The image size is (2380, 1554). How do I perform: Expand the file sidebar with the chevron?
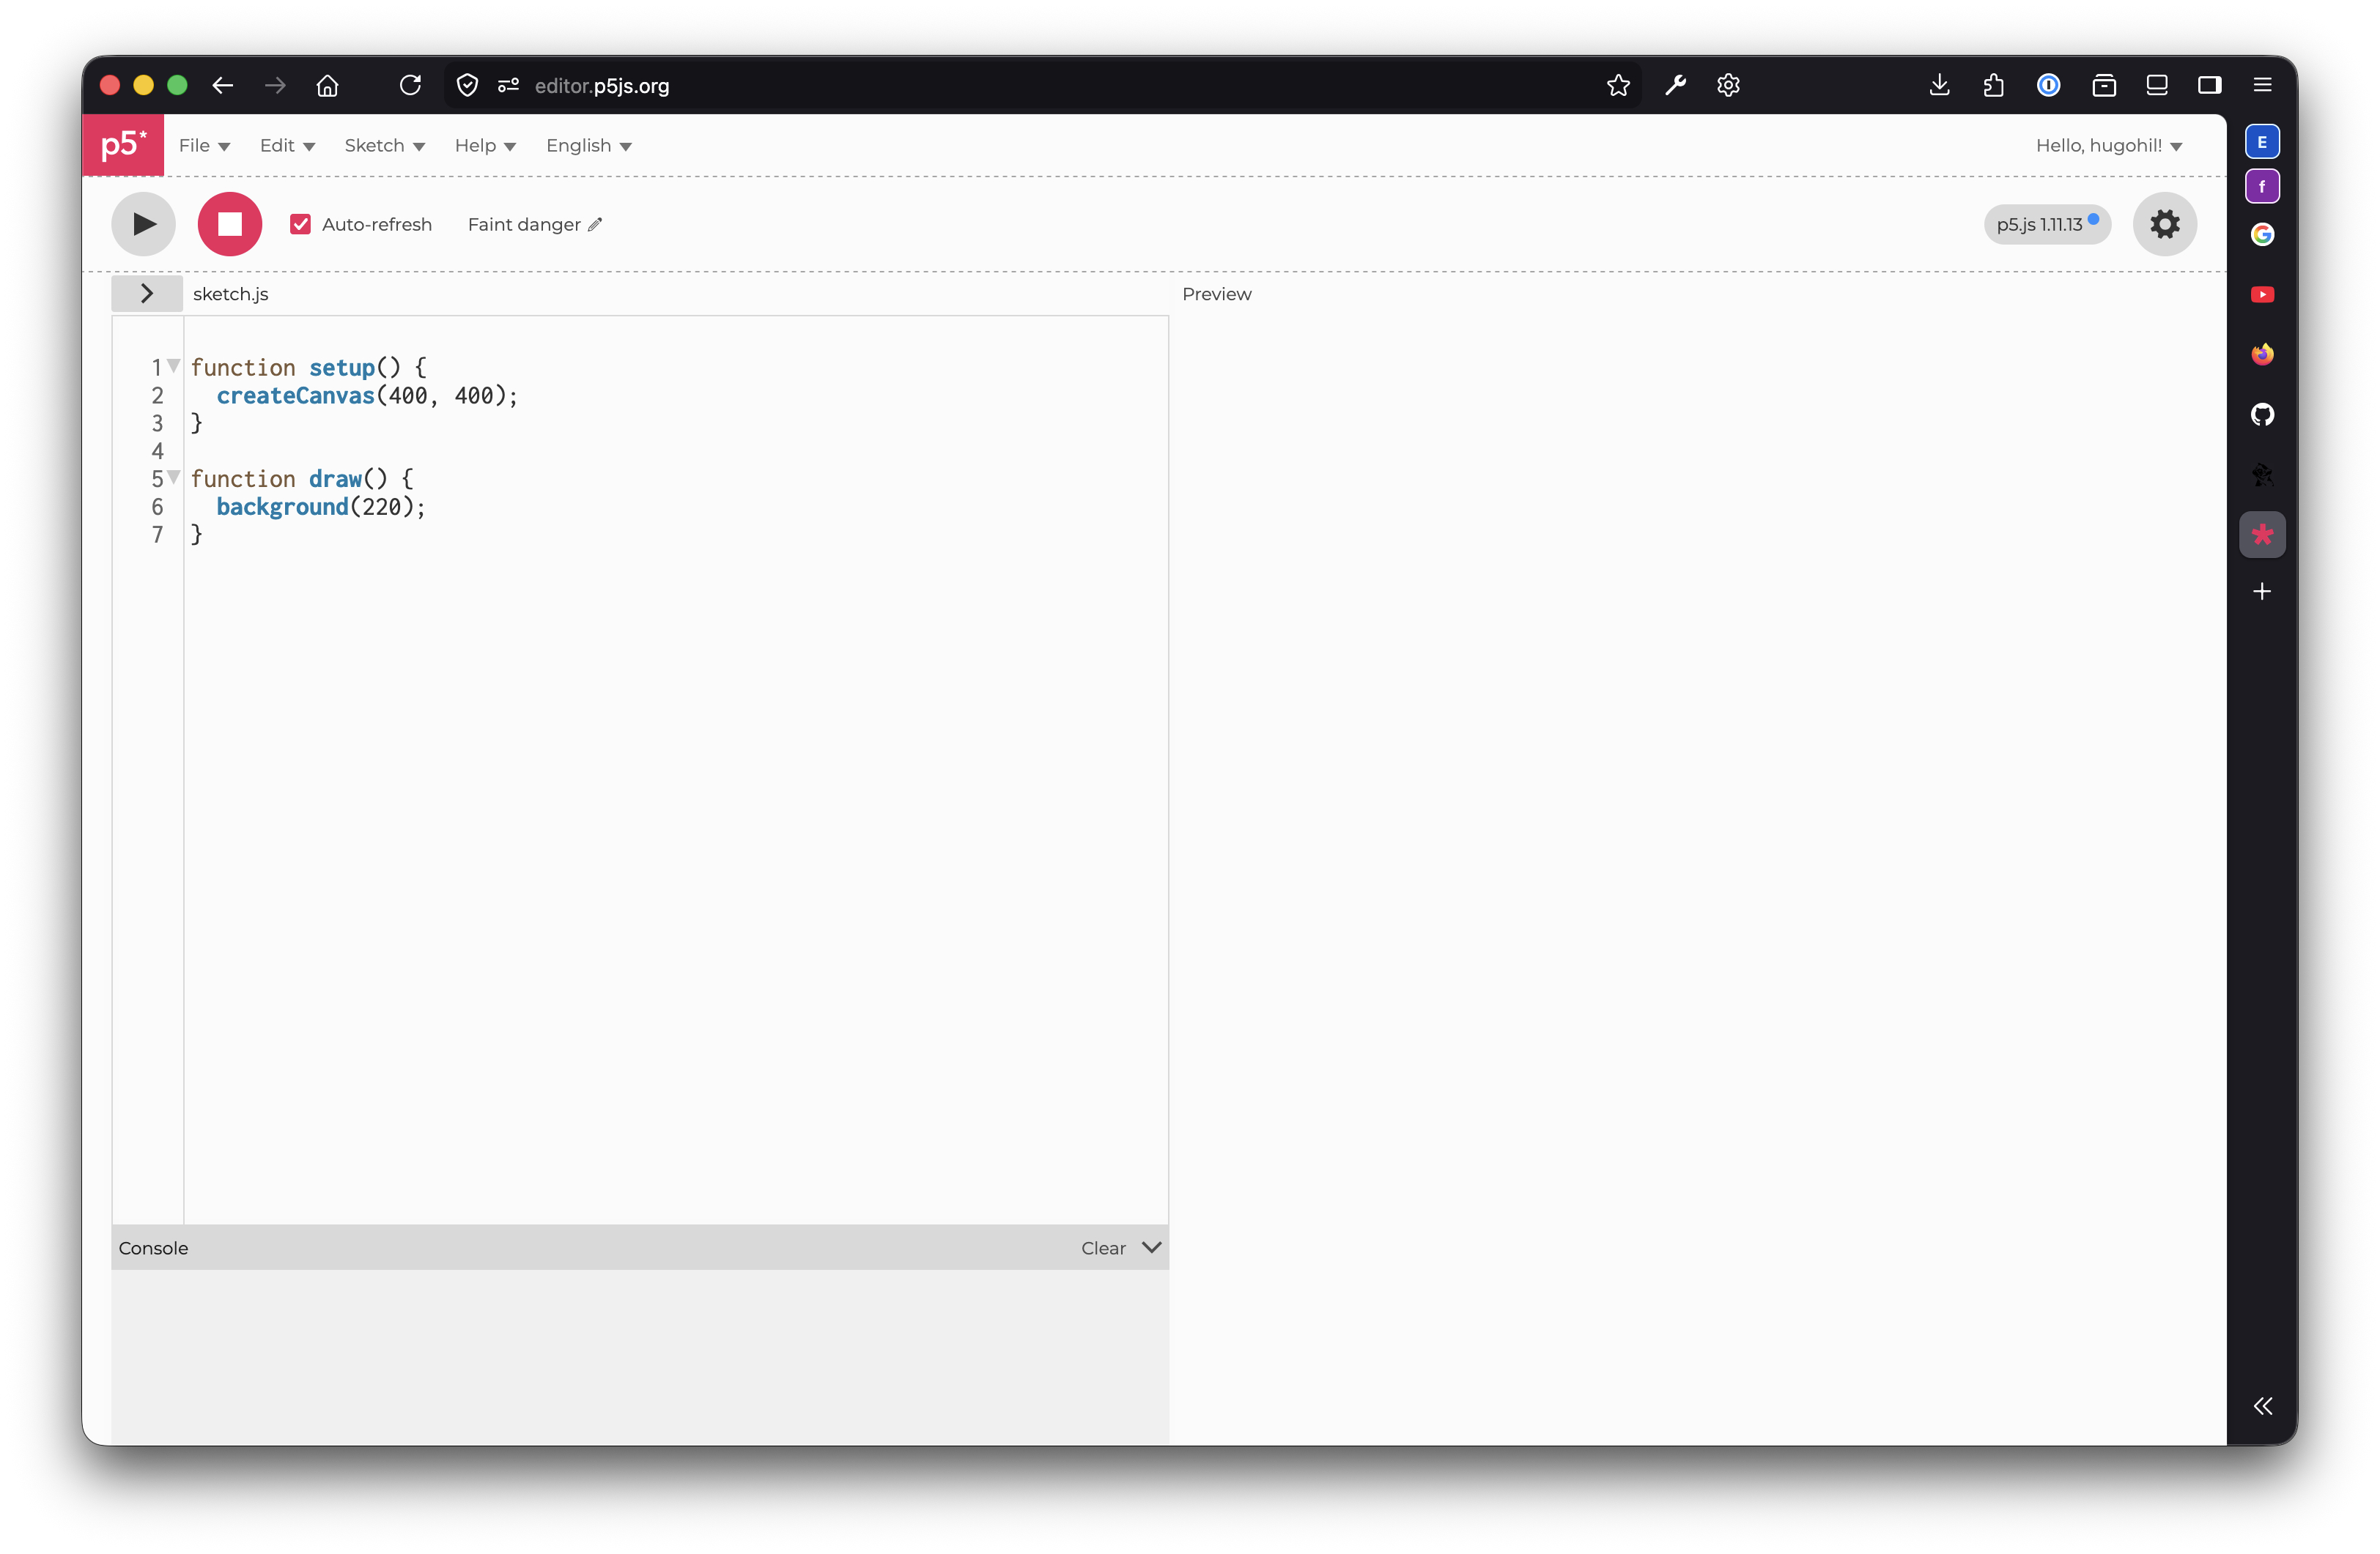pyautogui.click(x=147, y=293)
